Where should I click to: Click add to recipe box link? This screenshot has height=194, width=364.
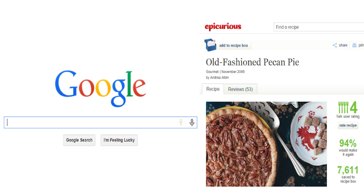234,46
